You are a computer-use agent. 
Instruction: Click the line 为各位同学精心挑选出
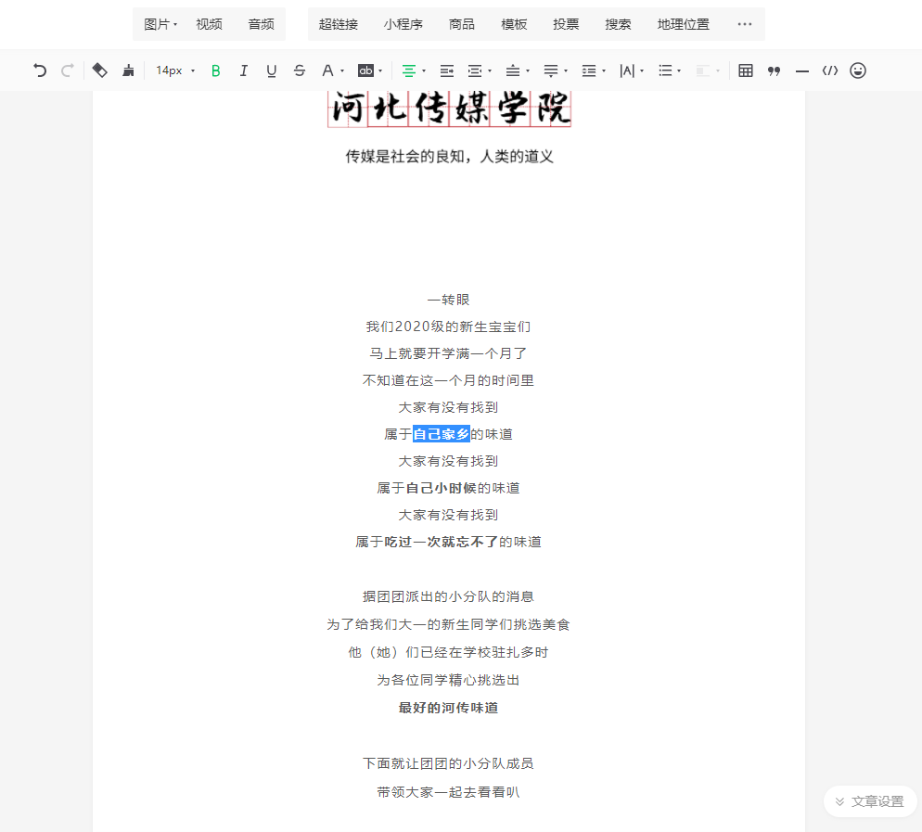pyautogui.click(x=448, y=680)
